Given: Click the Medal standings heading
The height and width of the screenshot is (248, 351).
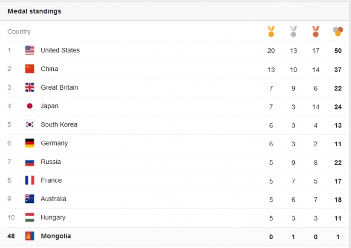Looking at the screenshot, I should click(34, 11).
